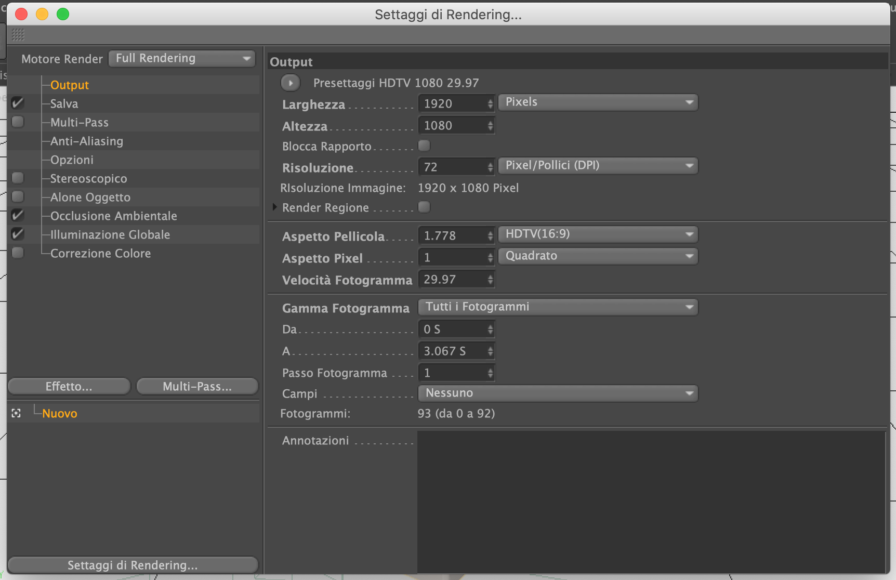Click the Effetto... button
Viewport: 896px width, 580px height.
pyautogui.click(x=69, y=386)
